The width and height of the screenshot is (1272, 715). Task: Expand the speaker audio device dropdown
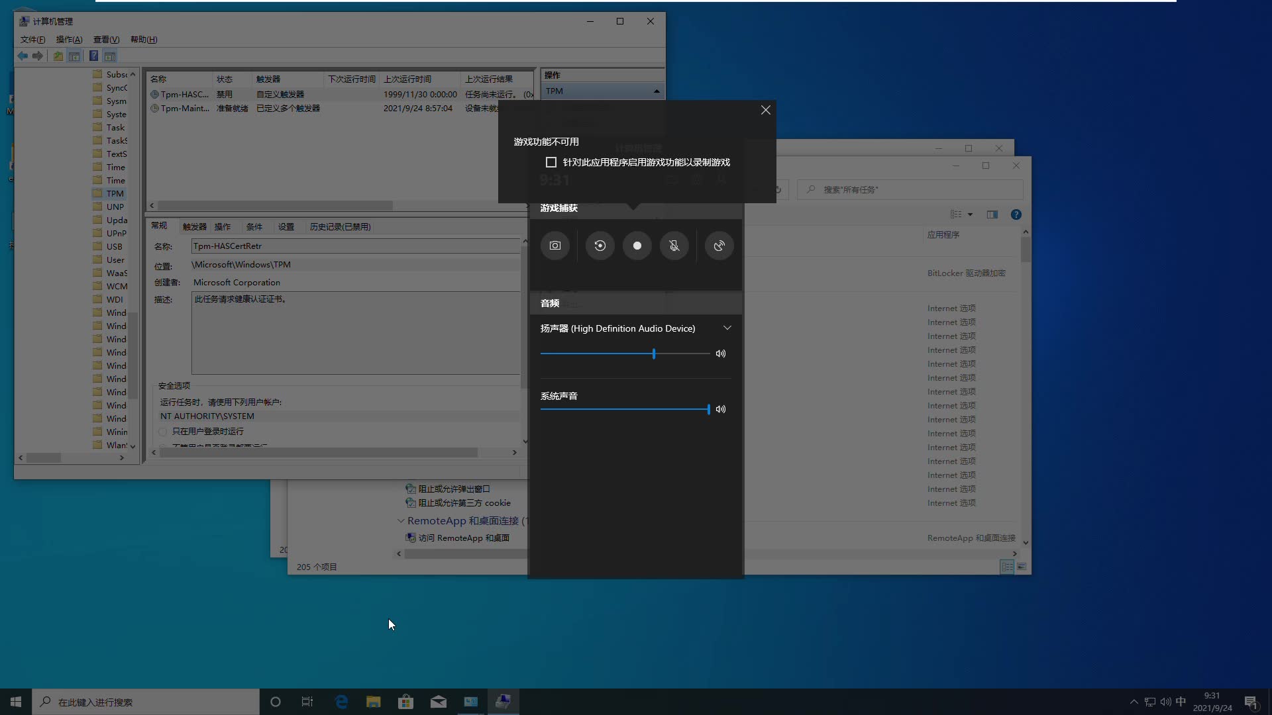point(727,328)
